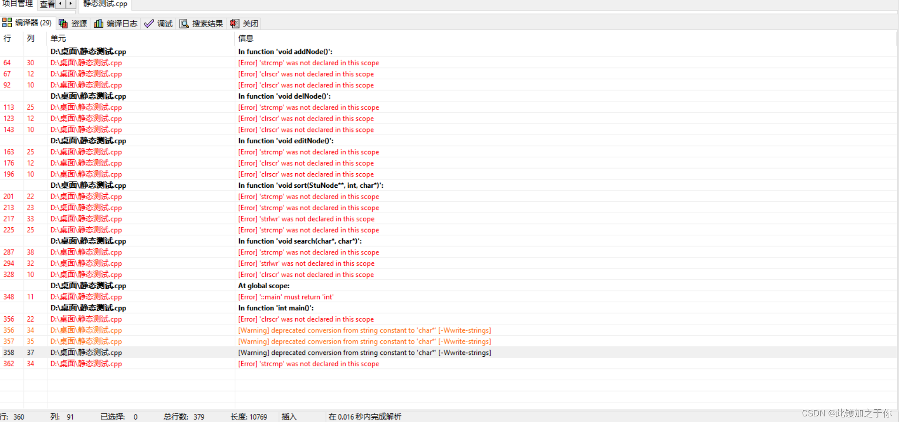Click the resources icon beside 资源
Viewport: 899px width, 422px height.
pos(63,23)
